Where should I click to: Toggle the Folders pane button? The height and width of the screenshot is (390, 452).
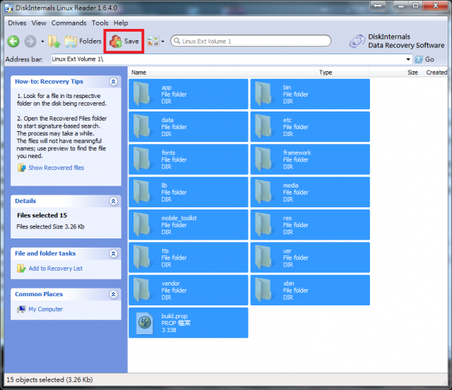point(83,42)
